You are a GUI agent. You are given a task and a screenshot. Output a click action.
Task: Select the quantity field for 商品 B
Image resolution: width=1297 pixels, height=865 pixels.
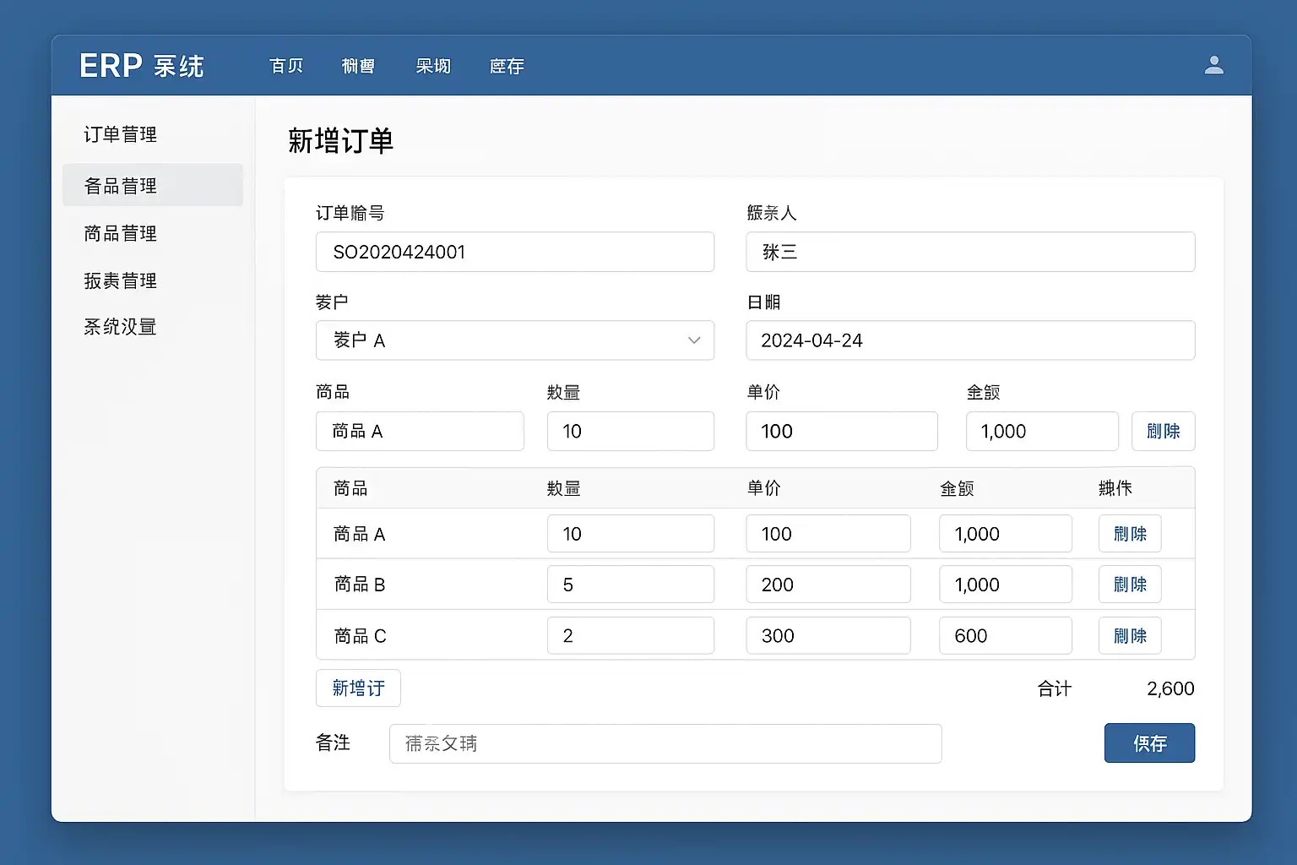coord(630,585)
